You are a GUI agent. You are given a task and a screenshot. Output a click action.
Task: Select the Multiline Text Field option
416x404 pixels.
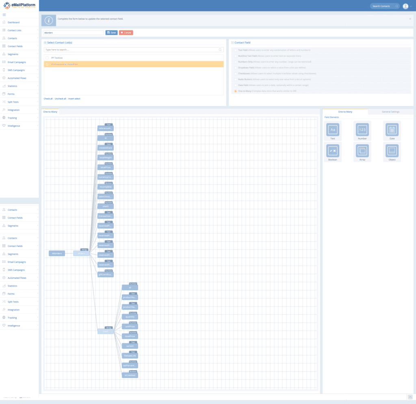pos(235,56)
